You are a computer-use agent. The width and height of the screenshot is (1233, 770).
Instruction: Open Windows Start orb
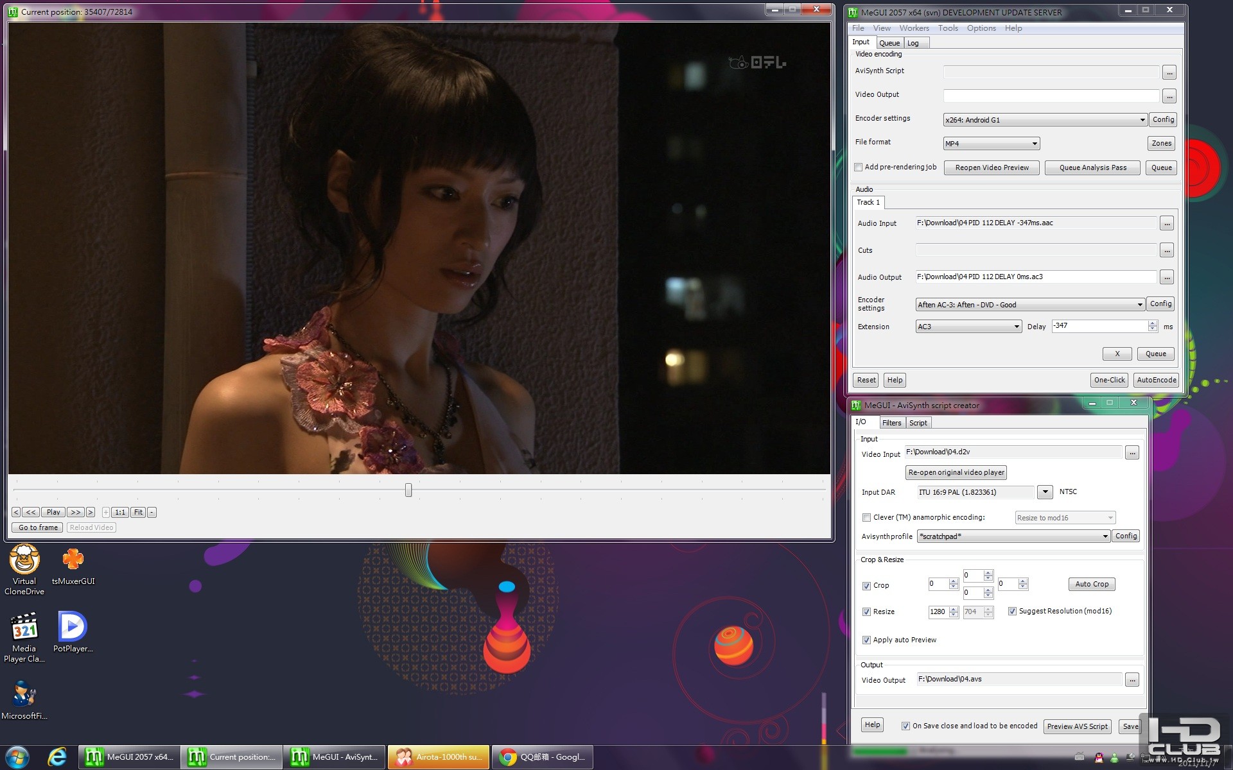pyautogui.click(x=17, y=757)
